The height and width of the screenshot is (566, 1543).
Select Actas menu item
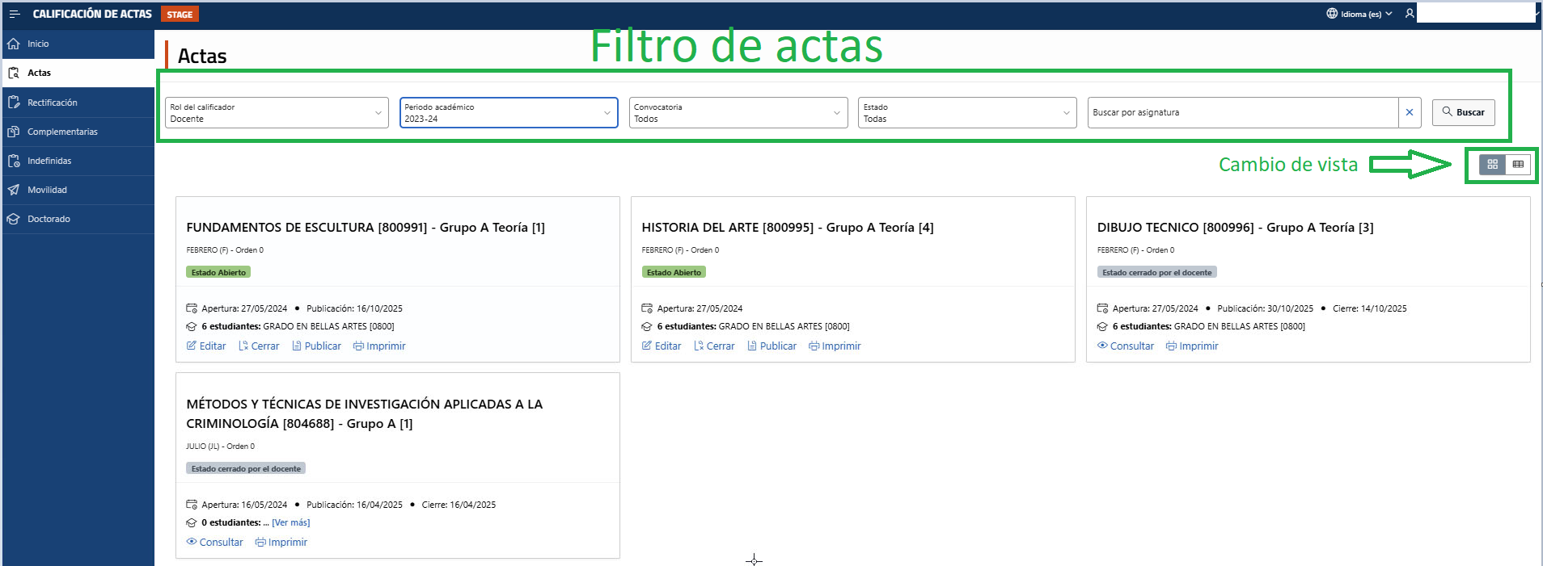coord(78,73)
